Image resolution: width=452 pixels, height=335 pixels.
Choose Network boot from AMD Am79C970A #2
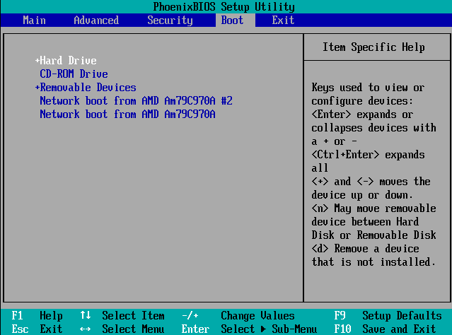point(136,101)
